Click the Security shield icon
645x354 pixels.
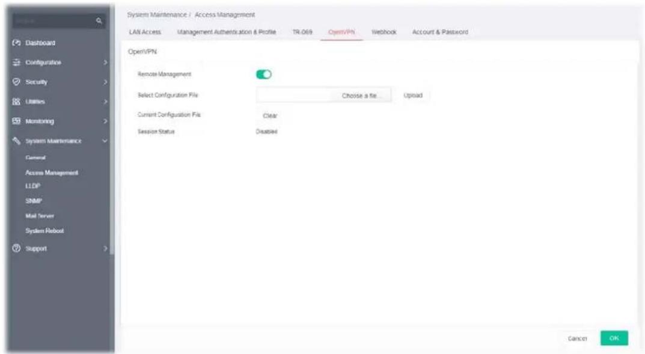tap(16, 82)
